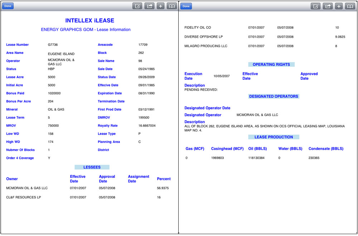Click the Block value 262
Image resolution: width=358 pixels, height=236 pixels.
point(141,53)
